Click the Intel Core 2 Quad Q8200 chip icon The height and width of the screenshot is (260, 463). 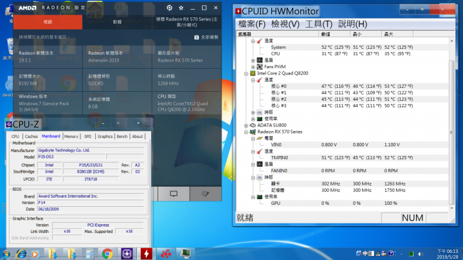253,73
